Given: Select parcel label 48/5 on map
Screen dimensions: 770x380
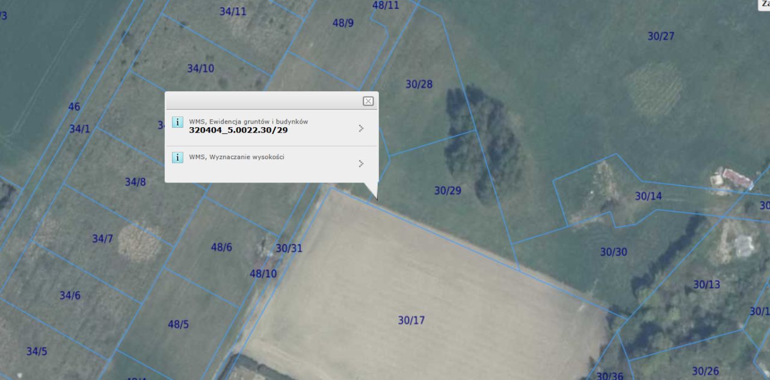Looking at the screenshot, I should pos(178,324).
